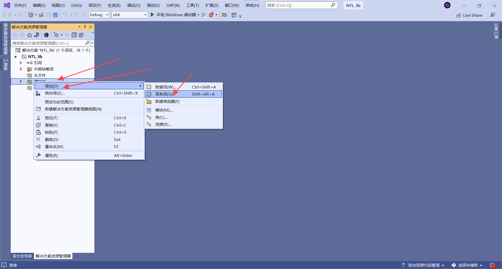Click the multi-document view icon in Solution Explorer
This screenshot has width=502, height=269.
pyautogui.click(x=81, y=35)
